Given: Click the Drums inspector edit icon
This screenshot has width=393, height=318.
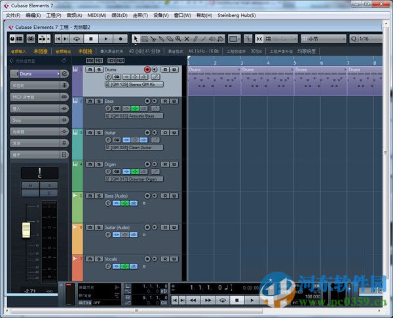Looking at the screenshot, I should (x=65, y=74).
